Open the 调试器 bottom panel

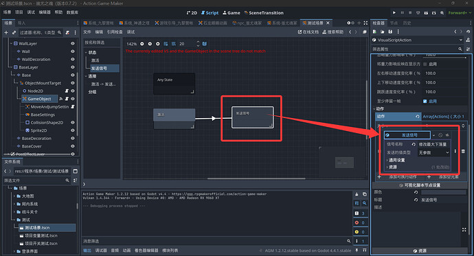[x=101, y=251]
